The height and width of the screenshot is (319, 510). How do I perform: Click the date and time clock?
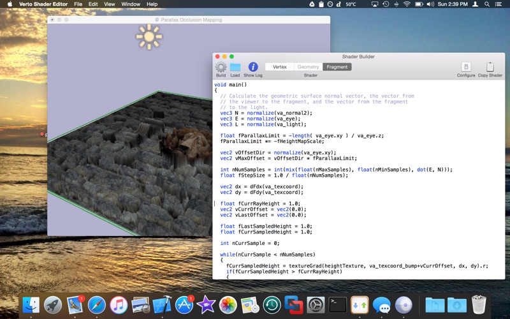coord(453,4)
